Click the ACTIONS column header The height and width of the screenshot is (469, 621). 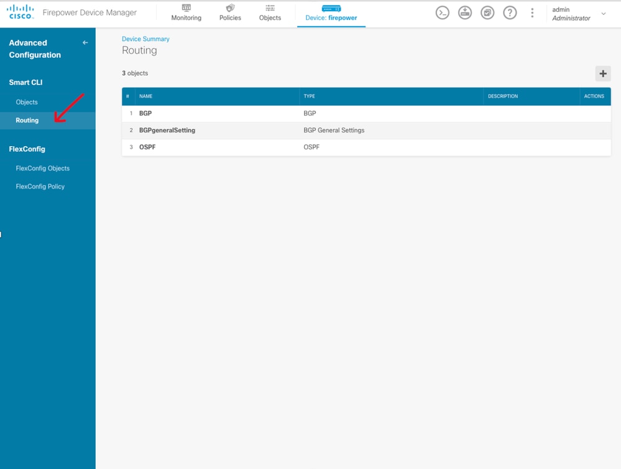tap(594, 96)
